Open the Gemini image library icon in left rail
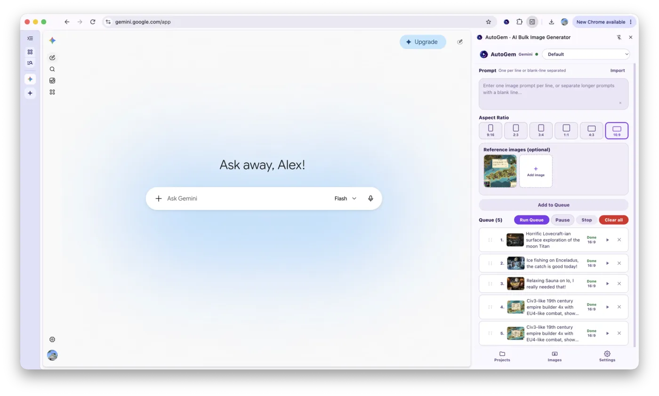 point(52,80)
